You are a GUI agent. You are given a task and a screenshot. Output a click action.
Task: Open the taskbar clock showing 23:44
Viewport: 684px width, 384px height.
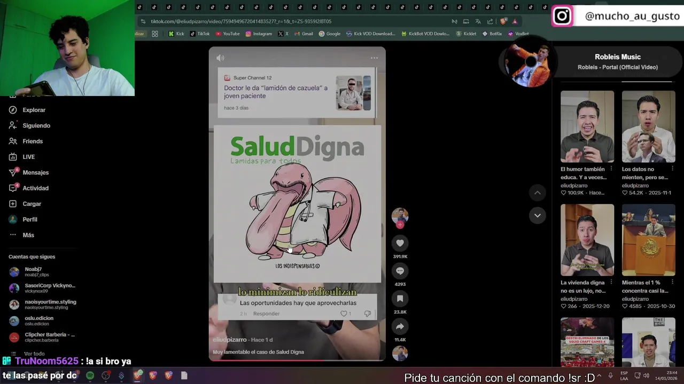[666, 375]
